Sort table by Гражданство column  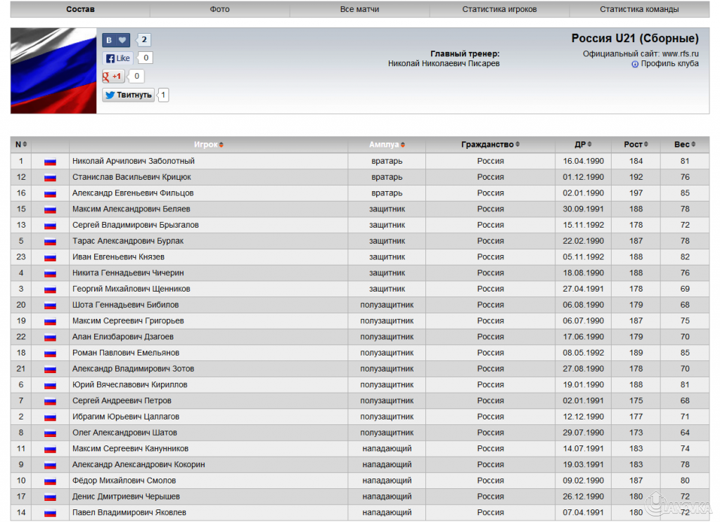490,145
